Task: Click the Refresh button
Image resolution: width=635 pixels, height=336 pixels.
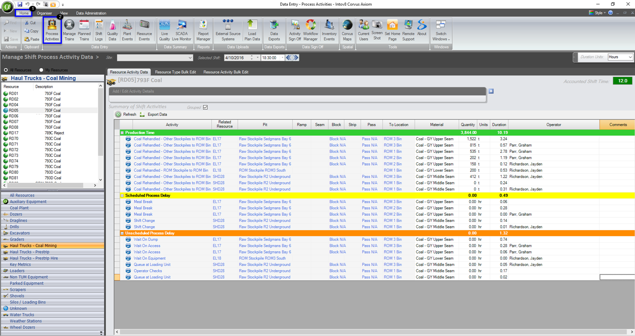Action: tap(126, 114)
